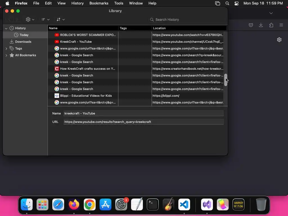288x216 pixels.
Task: Click the Save to Pocket icon in Firefox
Action: point(251,25)
